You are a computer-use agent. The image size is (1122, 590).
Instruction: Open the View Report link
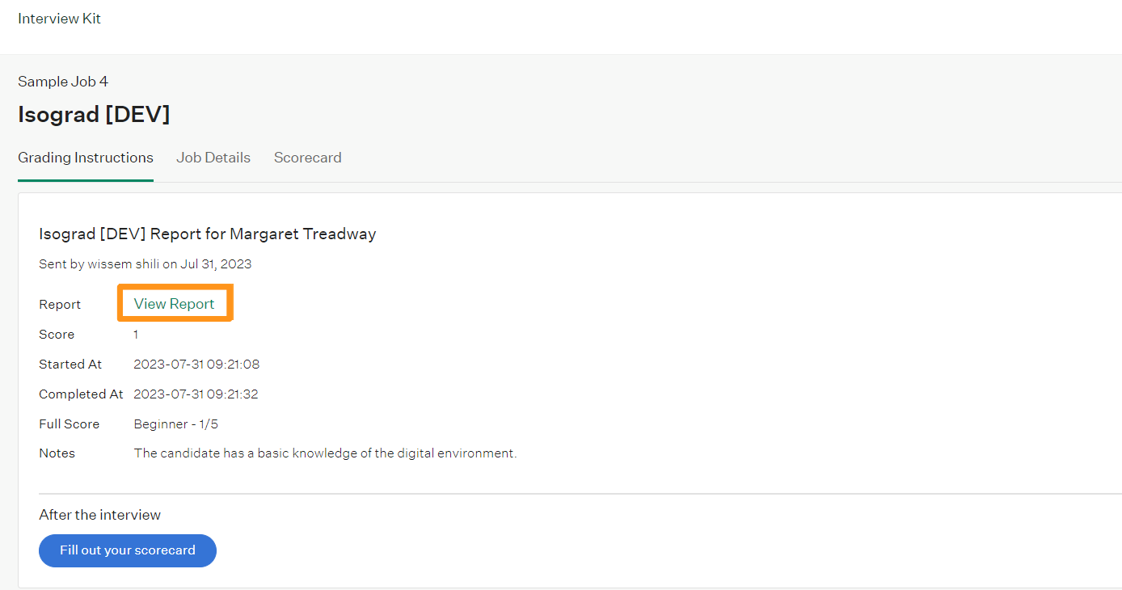(174, 304)
